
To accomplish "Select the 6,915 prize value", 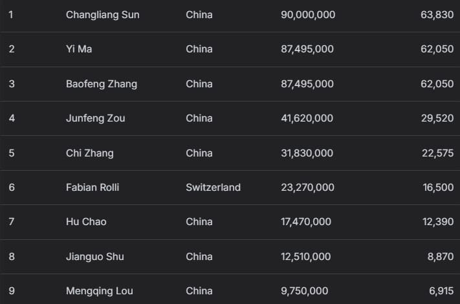I will (x=441, y=291).
